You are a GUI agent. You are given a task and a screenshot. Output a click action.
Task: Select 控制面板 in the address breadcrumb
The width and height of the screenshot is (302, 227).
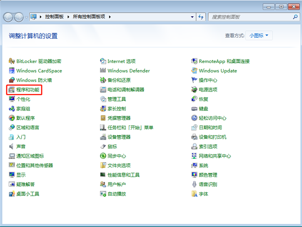[53, 17]
